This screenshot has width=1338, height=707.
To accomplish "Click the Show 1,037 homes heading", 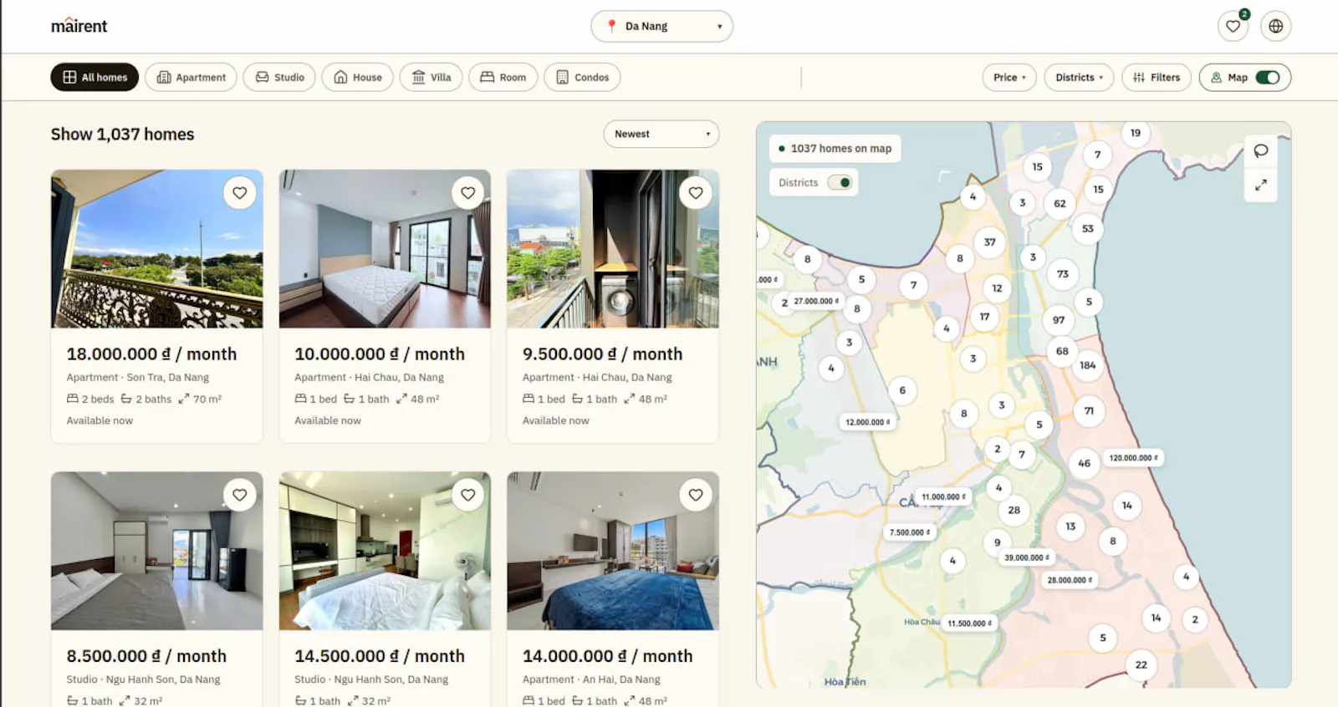I will point(123,135).
